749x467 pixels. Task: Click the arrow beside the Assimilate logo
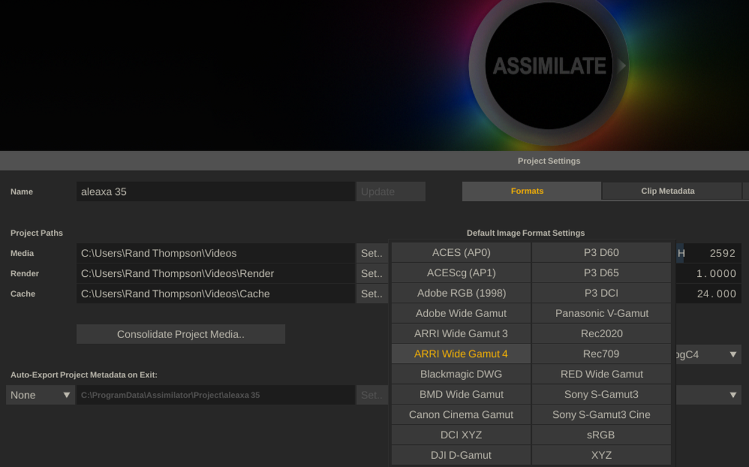click(x=621, y=66)
